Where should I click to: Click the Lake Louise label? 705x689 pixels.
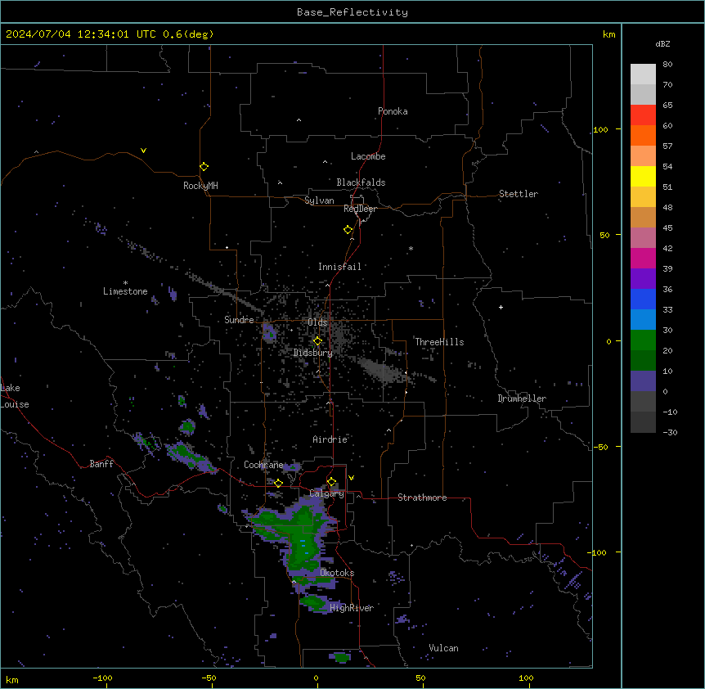pyautogui.click(x=15, y=396)
